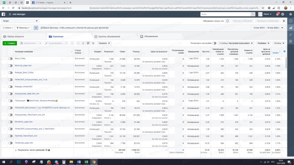Viewport: 294px width, 165px height.
Task: Click the export/feedback icon in toolbar
Action: tap(88, 43)
